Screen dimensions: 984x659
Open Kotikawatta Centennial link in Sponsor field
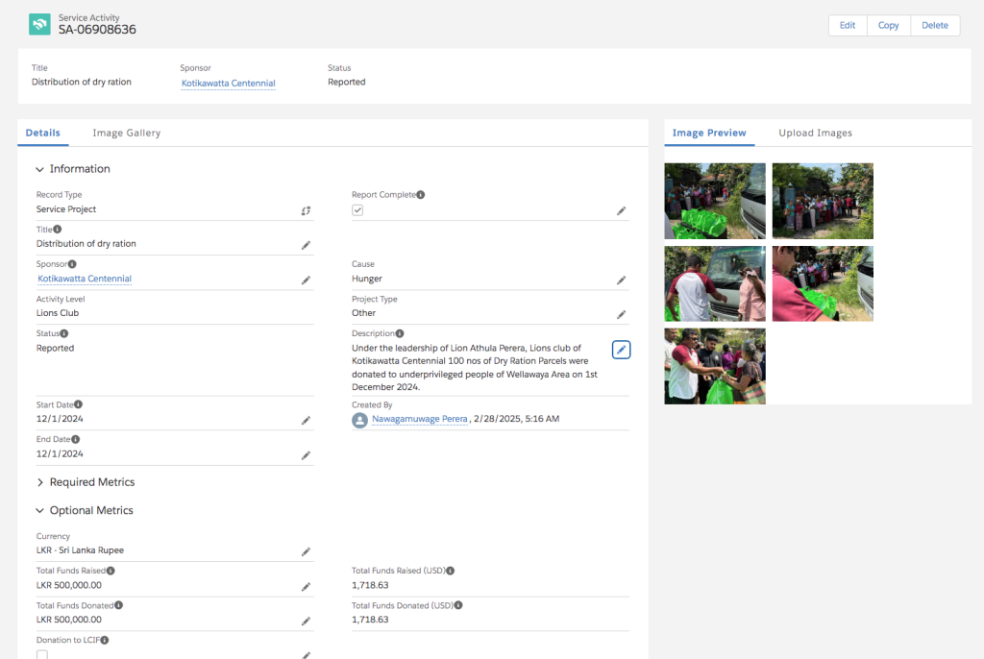[x=85, y=279]
